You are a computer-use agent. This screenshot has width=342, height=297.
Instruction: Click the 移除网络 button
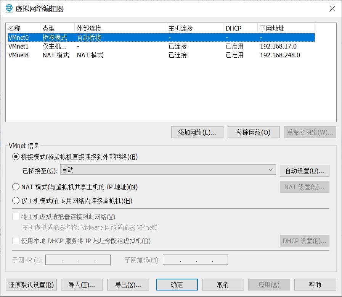point(254,131)
